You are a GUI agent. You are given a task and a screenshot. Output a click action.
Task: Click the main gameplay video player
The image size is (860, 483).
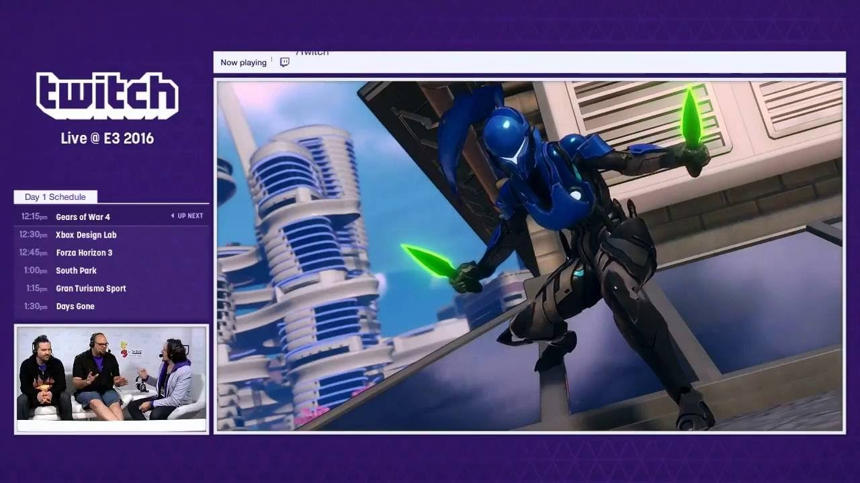(529, 256)
